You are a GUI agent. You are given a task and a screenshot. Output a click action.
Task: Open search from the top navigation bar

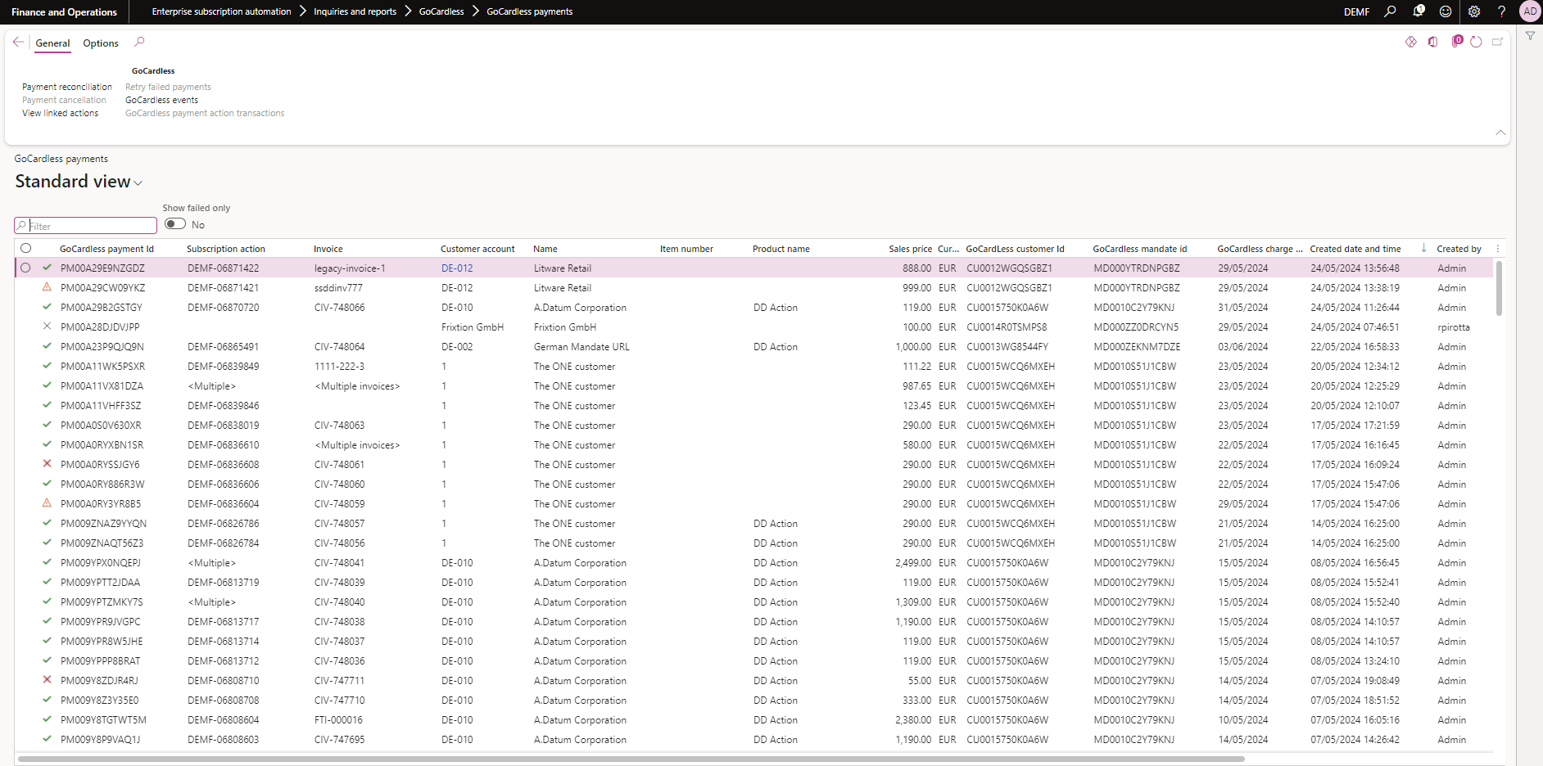1390,11
